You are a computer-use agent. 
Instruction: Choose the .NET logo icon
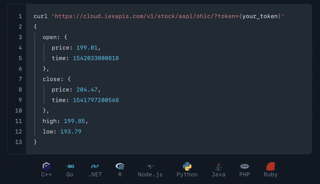[95, 166]
